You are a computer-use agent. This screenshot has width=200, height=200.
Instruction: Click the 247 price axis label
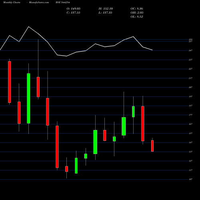tap(190, 50)
